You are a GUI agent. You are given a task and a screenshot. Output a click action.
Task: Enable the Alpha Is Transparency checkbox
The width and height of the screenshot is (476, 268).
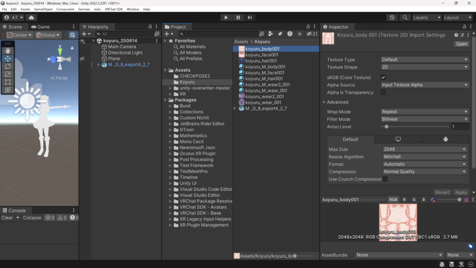383,92
